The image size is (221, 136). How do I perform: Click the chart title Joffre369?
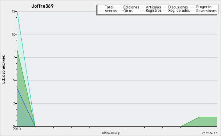[42, 6]
